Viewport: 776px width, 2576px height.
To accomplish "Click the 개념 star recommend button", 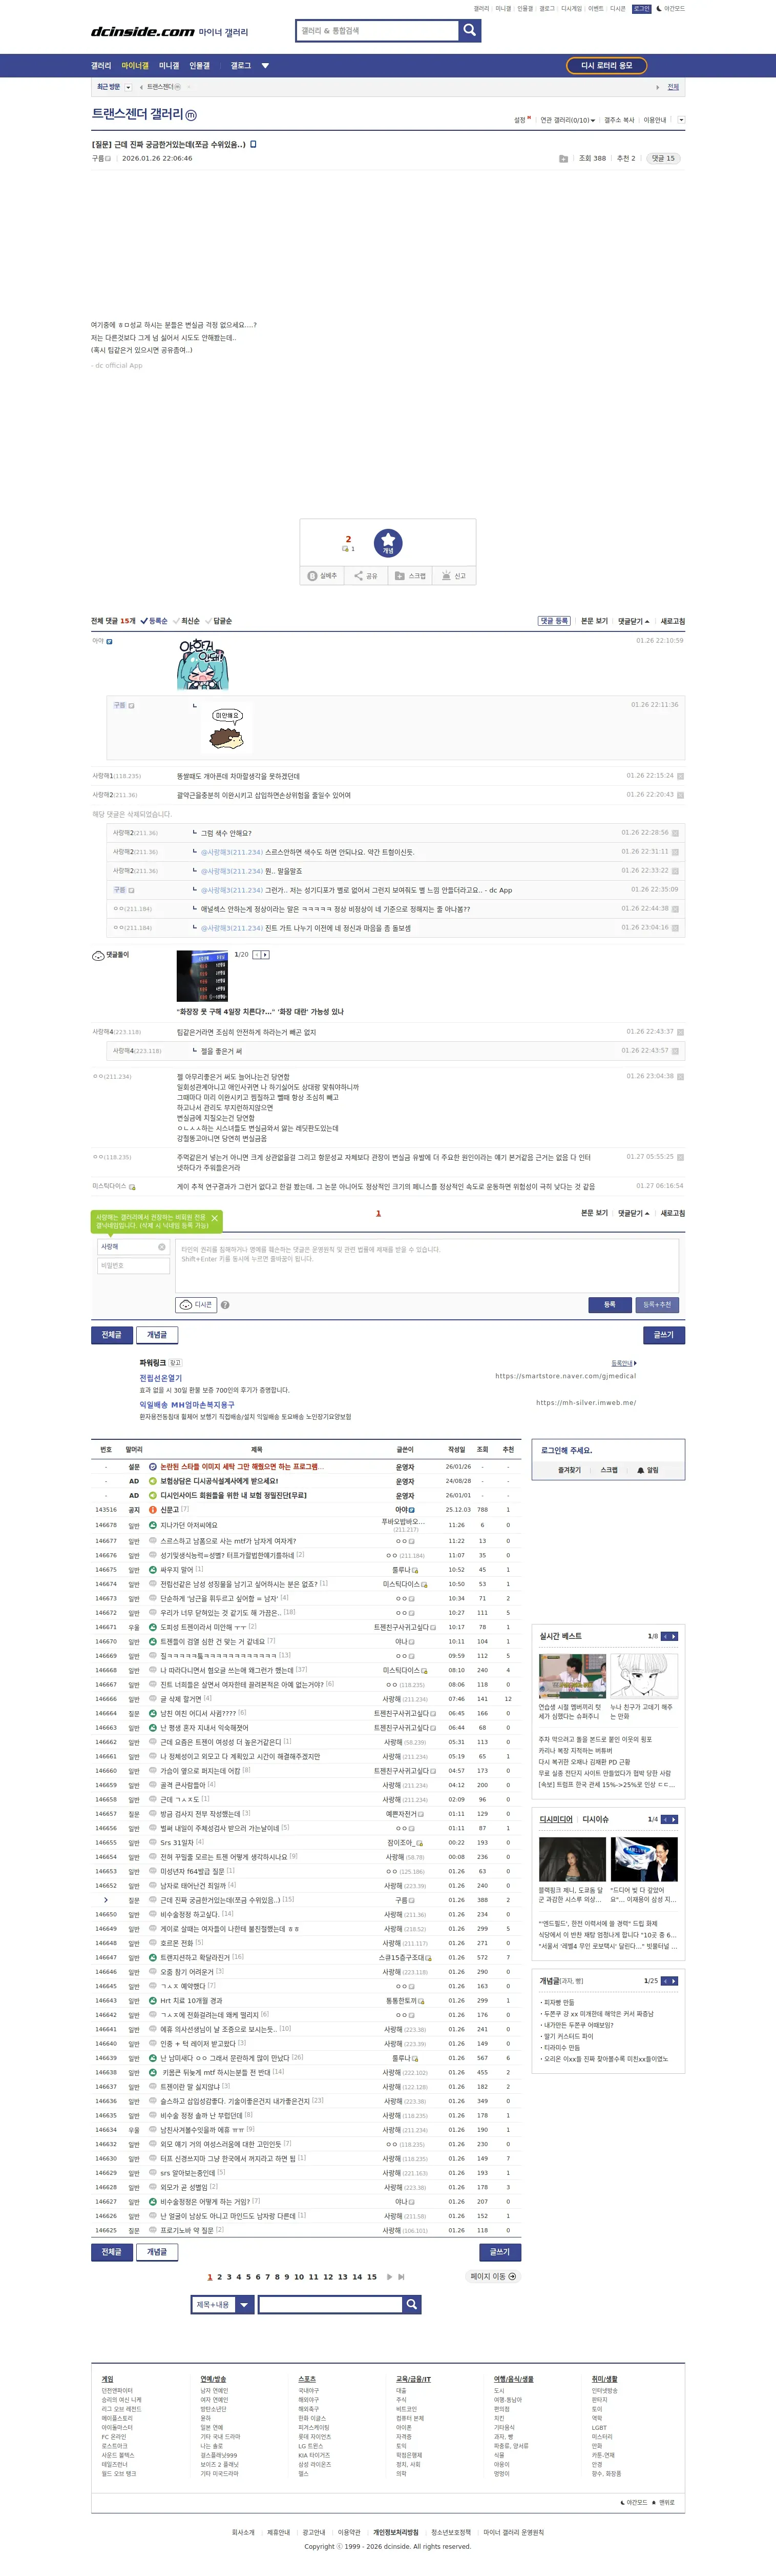I will pyautogui.click(x=388, y=542).
